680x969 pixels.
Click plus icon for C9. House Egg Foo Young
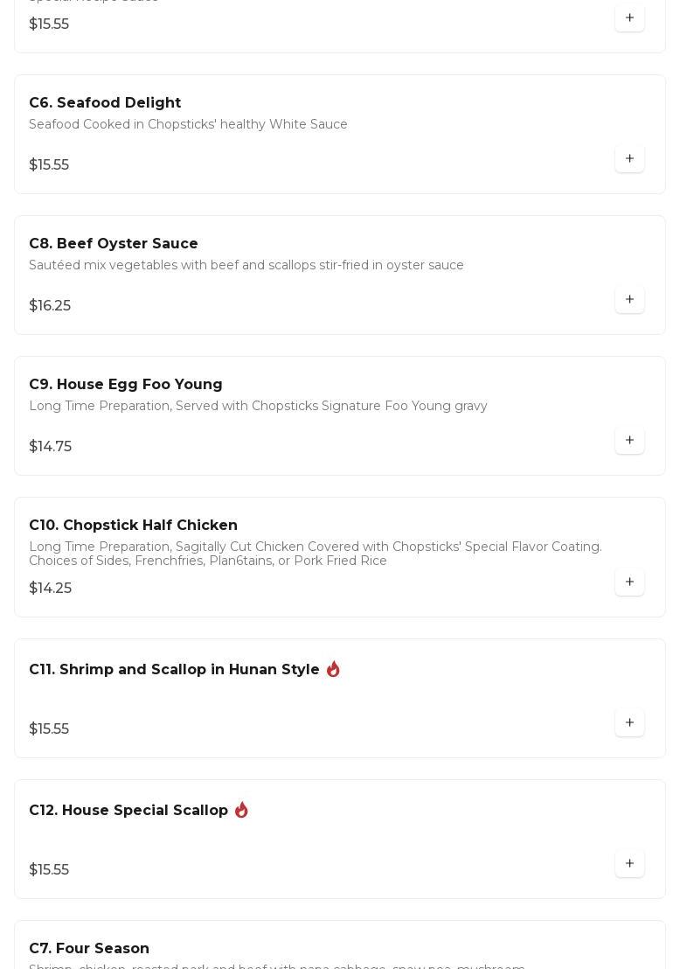[629, 440]
